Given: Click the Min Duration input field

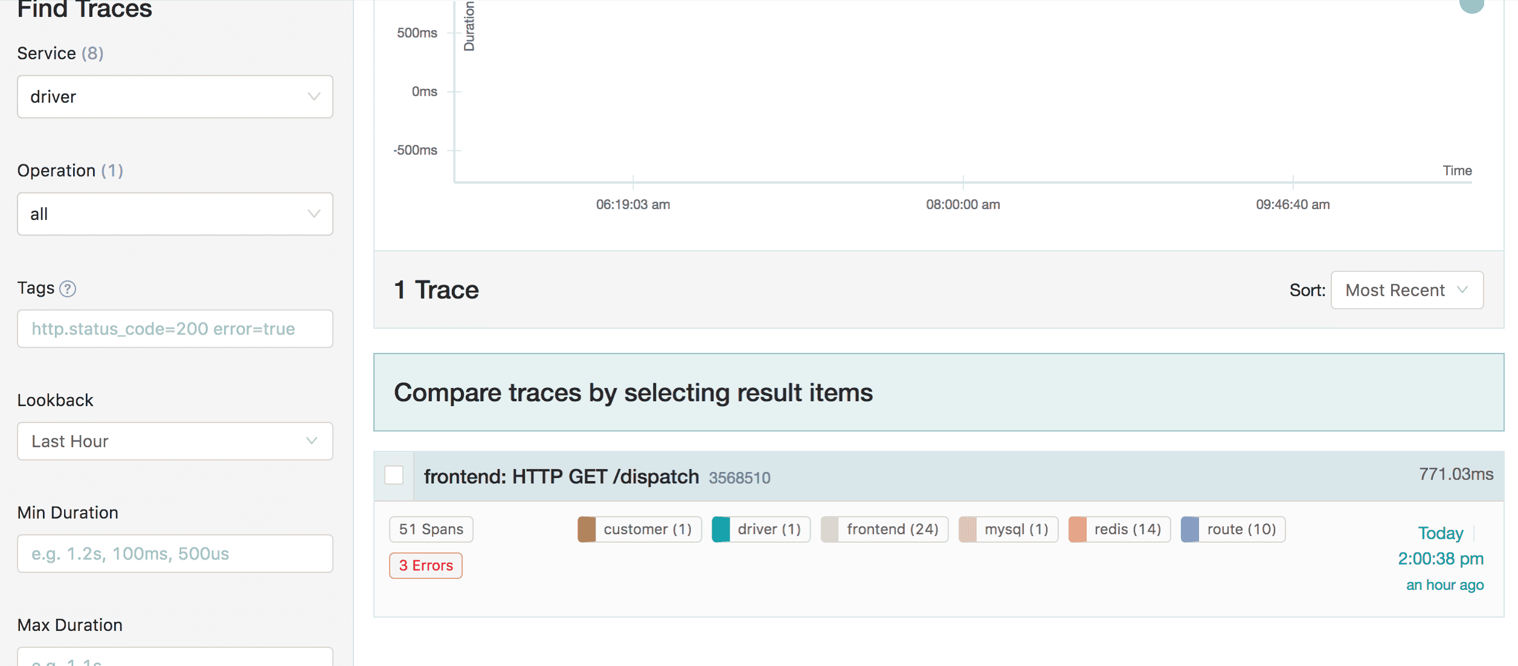Looking at the screenshot, I should point(175,554).
